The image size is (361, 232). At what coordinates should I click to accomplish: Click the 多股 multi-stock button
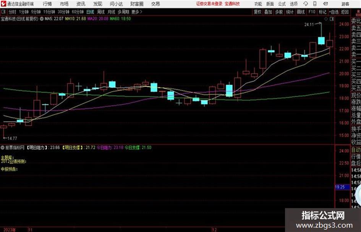(279, 12)
